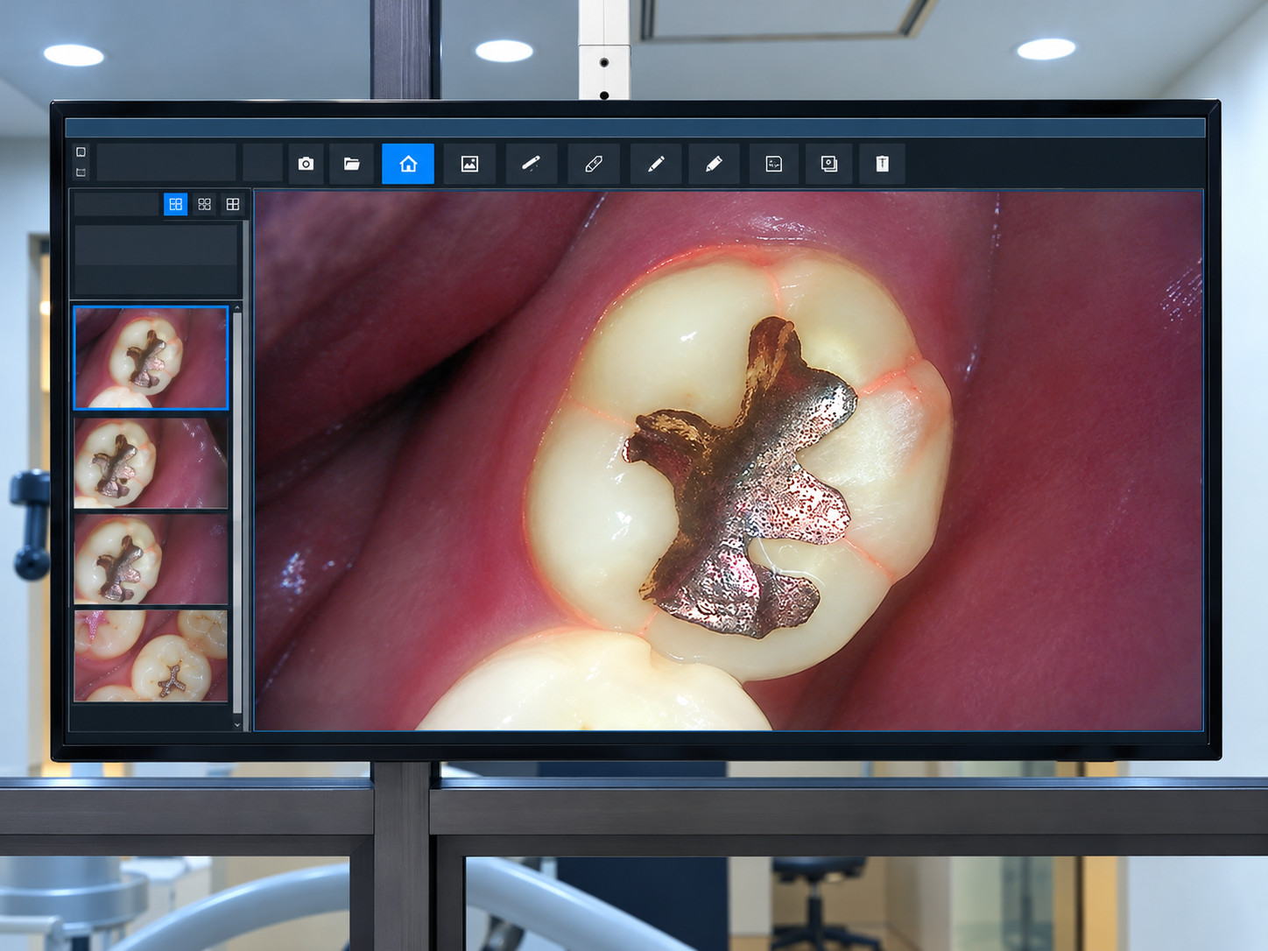The image size is (1268, 951).
Task: Select the fourth multi-teeth thumbnail
Action: pyautogui.click(x=151, y=656)
